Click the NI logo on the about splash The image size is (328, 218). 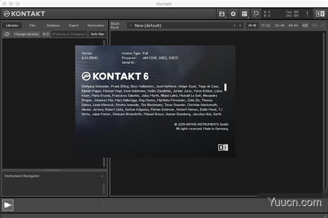(x=223, y=148)
